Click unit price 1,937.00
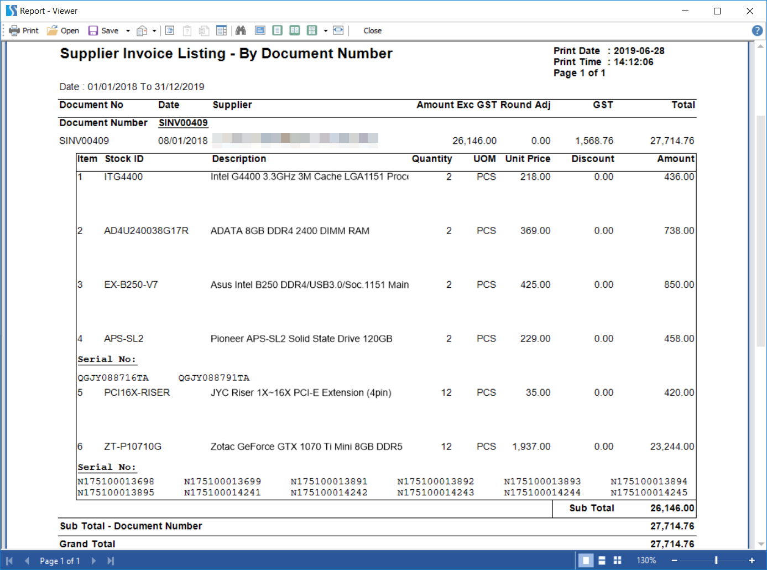 (x=531, y=447)
